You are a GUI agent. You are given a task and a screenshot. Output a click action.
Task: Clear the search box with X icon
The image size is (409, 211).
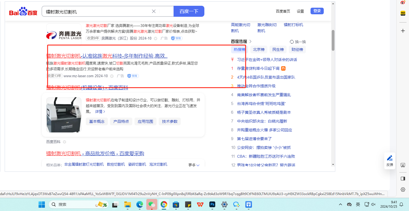154,11
